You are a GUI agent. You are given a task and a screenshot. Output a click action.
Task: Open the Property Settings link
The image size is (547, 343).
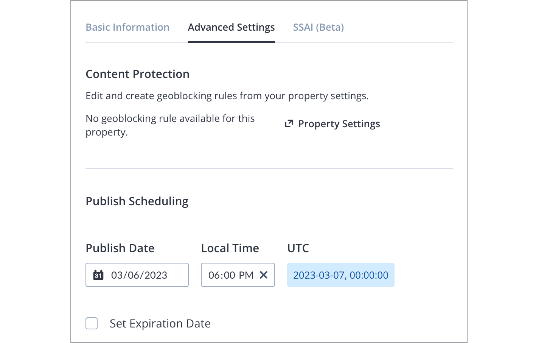click(x=339, y=124)
